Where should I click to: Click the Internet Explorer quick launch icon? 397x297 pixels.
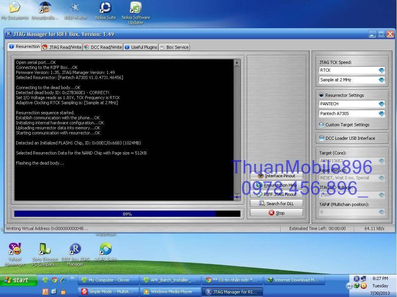click(x=63, y=280)
